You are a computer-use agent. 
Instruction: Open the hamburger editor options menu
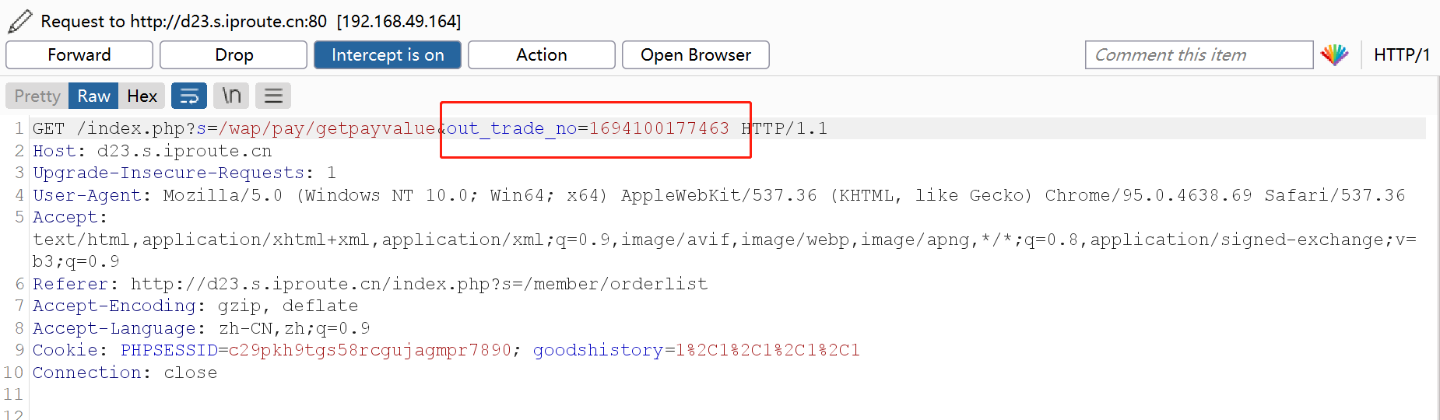click(273, 96)
